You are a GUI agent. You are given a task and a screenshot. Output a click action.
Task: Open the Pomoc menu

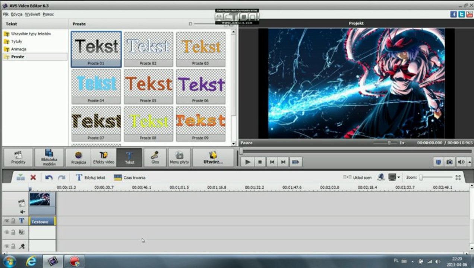coord(48,14)
